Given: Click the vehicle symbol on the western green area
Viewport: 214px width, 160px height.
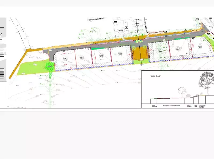Looking at the screenshot, I should (35, 64).
